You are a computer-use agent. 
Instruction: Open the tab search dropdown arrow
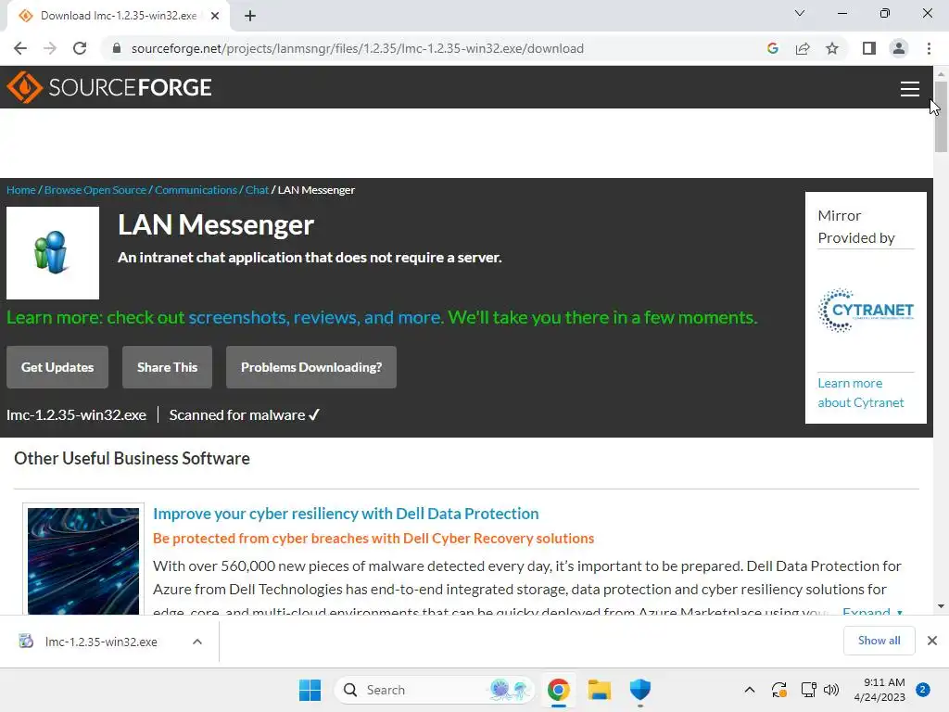point(800,13)
